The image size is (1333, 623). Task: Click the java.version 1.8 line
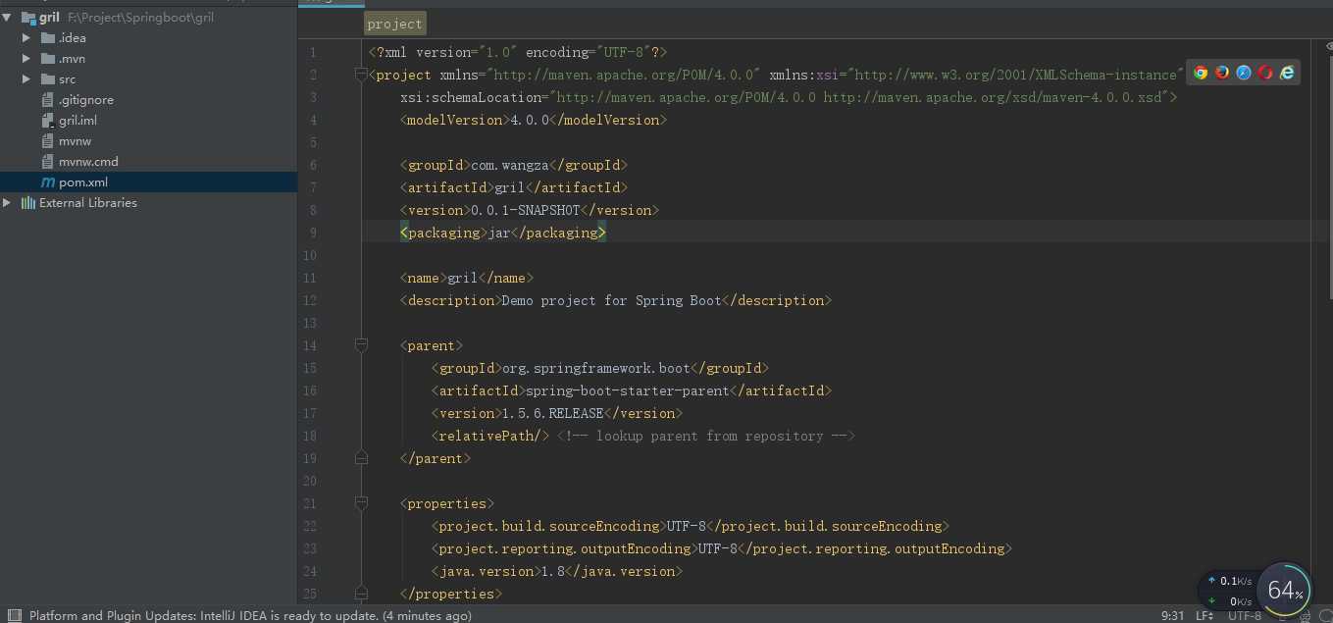pyautogui.click(x=556, y=571)
